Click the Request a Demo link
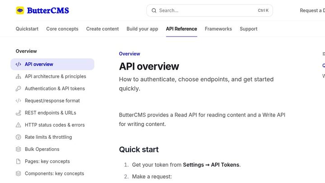Image resolution: width=325 pixels, height=183 pixels. [x=312, y=10]
